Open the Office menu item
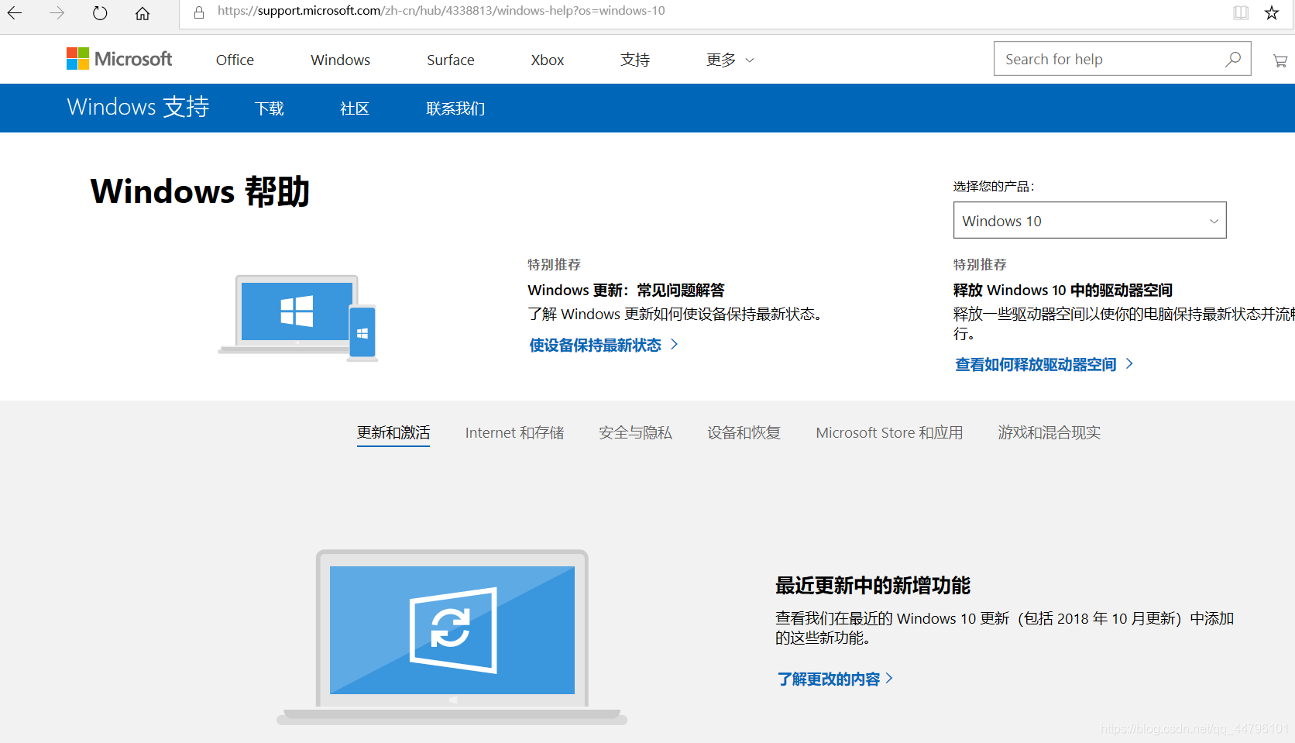This screenshot has width=1295, height=743. click(x=235, y=60)
